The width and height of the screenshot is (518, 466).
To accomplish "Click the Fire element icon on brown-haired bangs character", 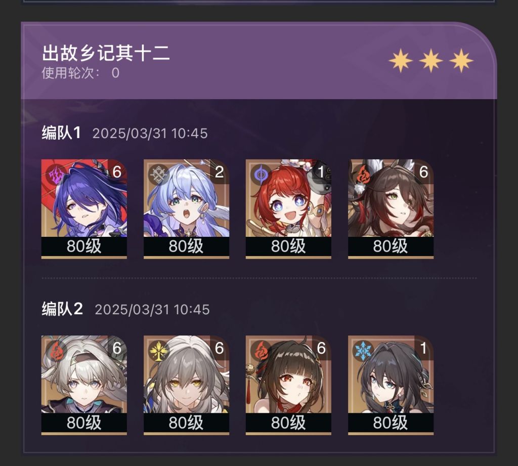I will [x=261, y=351].
